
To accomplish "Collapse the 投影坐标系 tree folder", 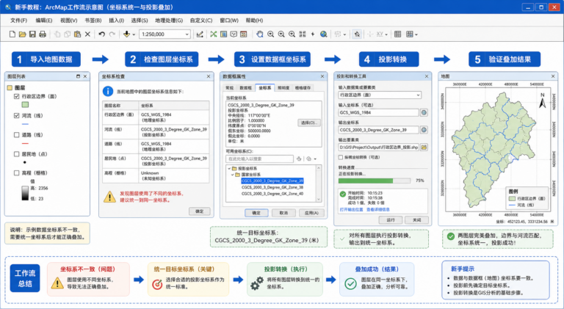I will pyautogui.click(x=229, y=169).
